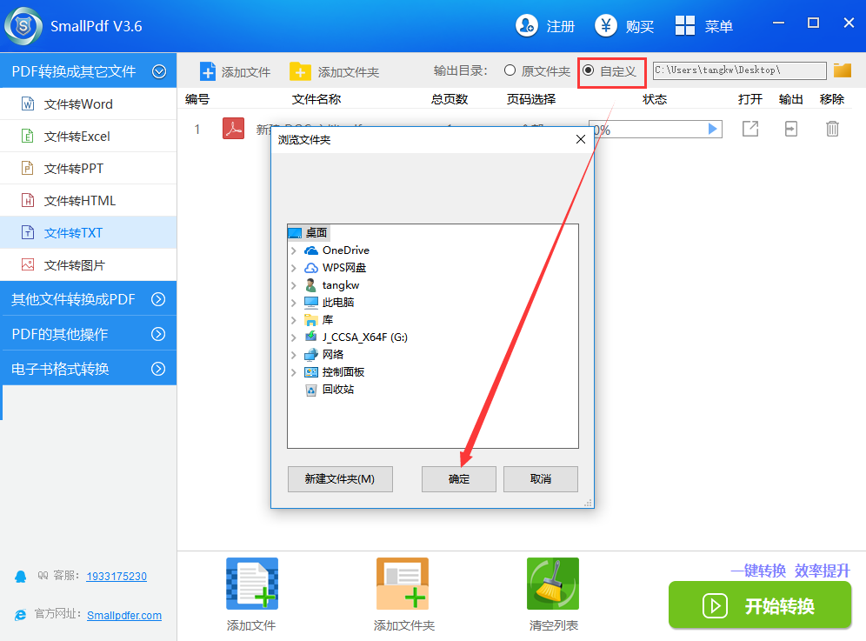This screenshot has height=641, width=866.
Task: Remove file with the trash icon
Action: pos(832,129)
